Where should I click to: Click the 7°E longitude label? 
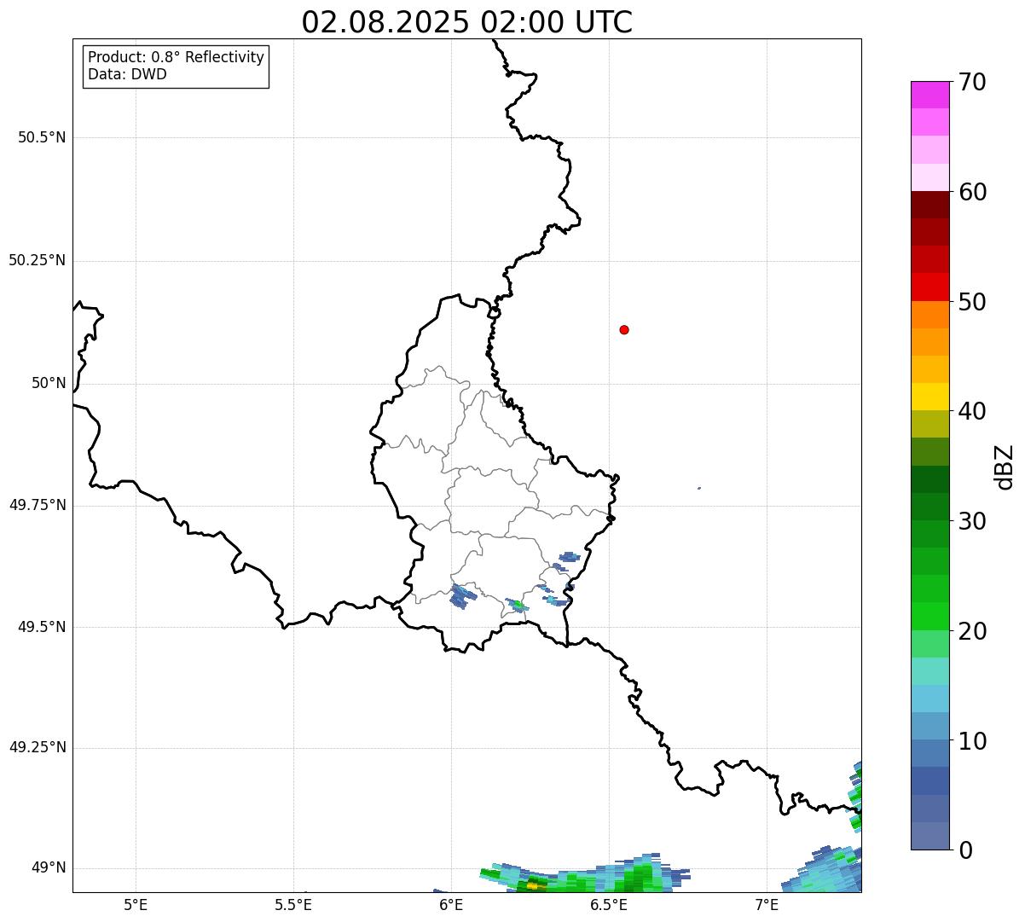[x=767, y=905]
